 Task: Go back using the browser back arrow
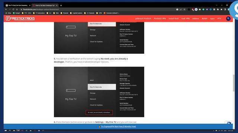click(6, 9)
